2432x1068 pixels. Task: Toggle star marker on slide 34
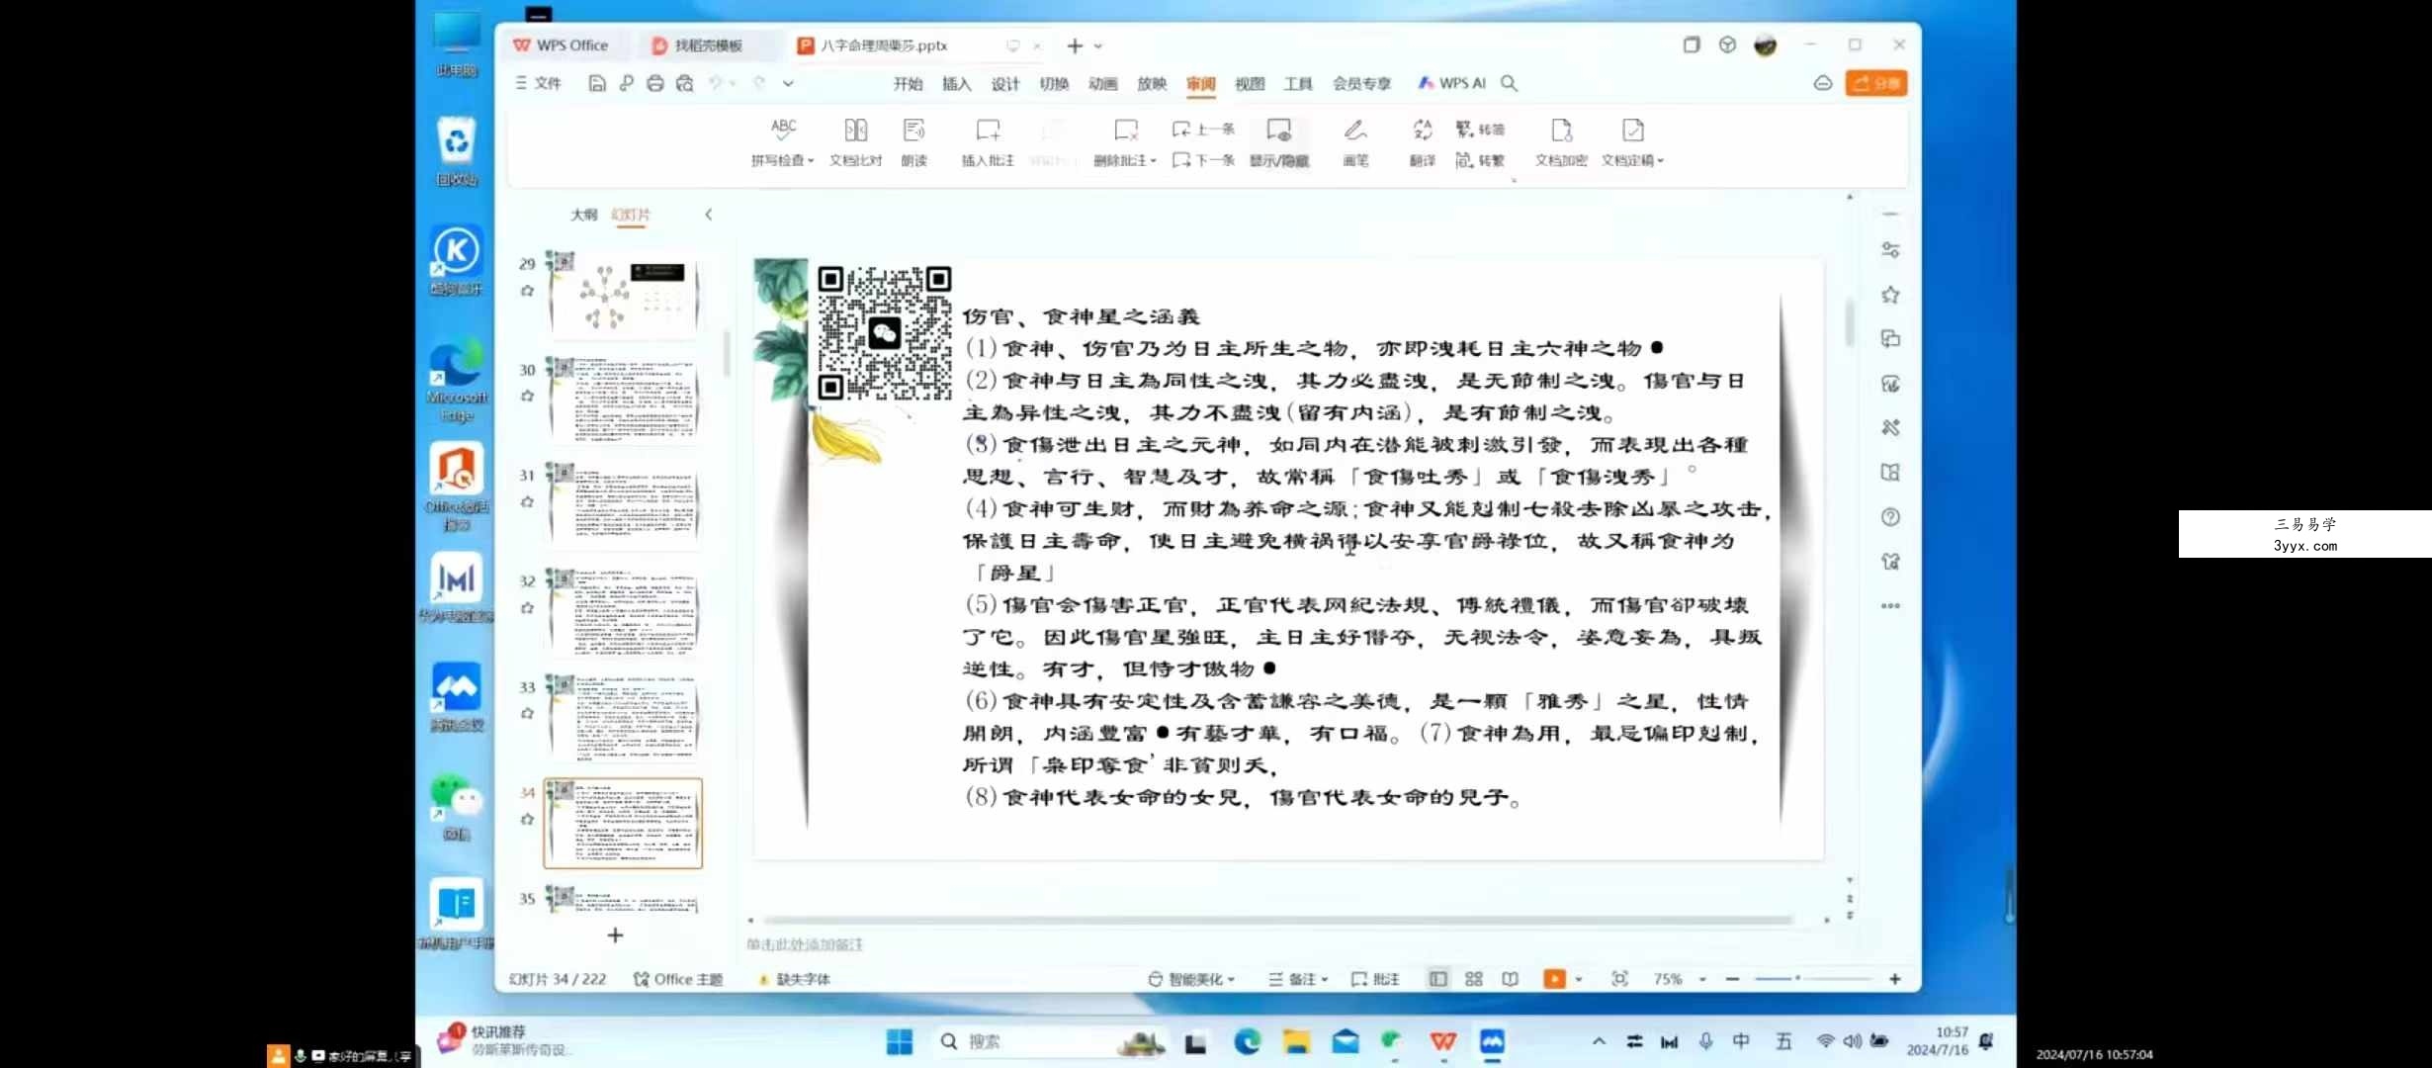click(x=527, y=819)
